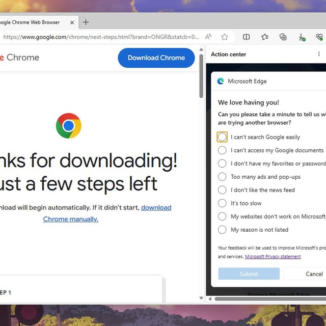Image resolution: width=326 pixels, height=326 pixels.
Task: Click the Microsoft Edge logo in dialog
Action: (221, 81)
